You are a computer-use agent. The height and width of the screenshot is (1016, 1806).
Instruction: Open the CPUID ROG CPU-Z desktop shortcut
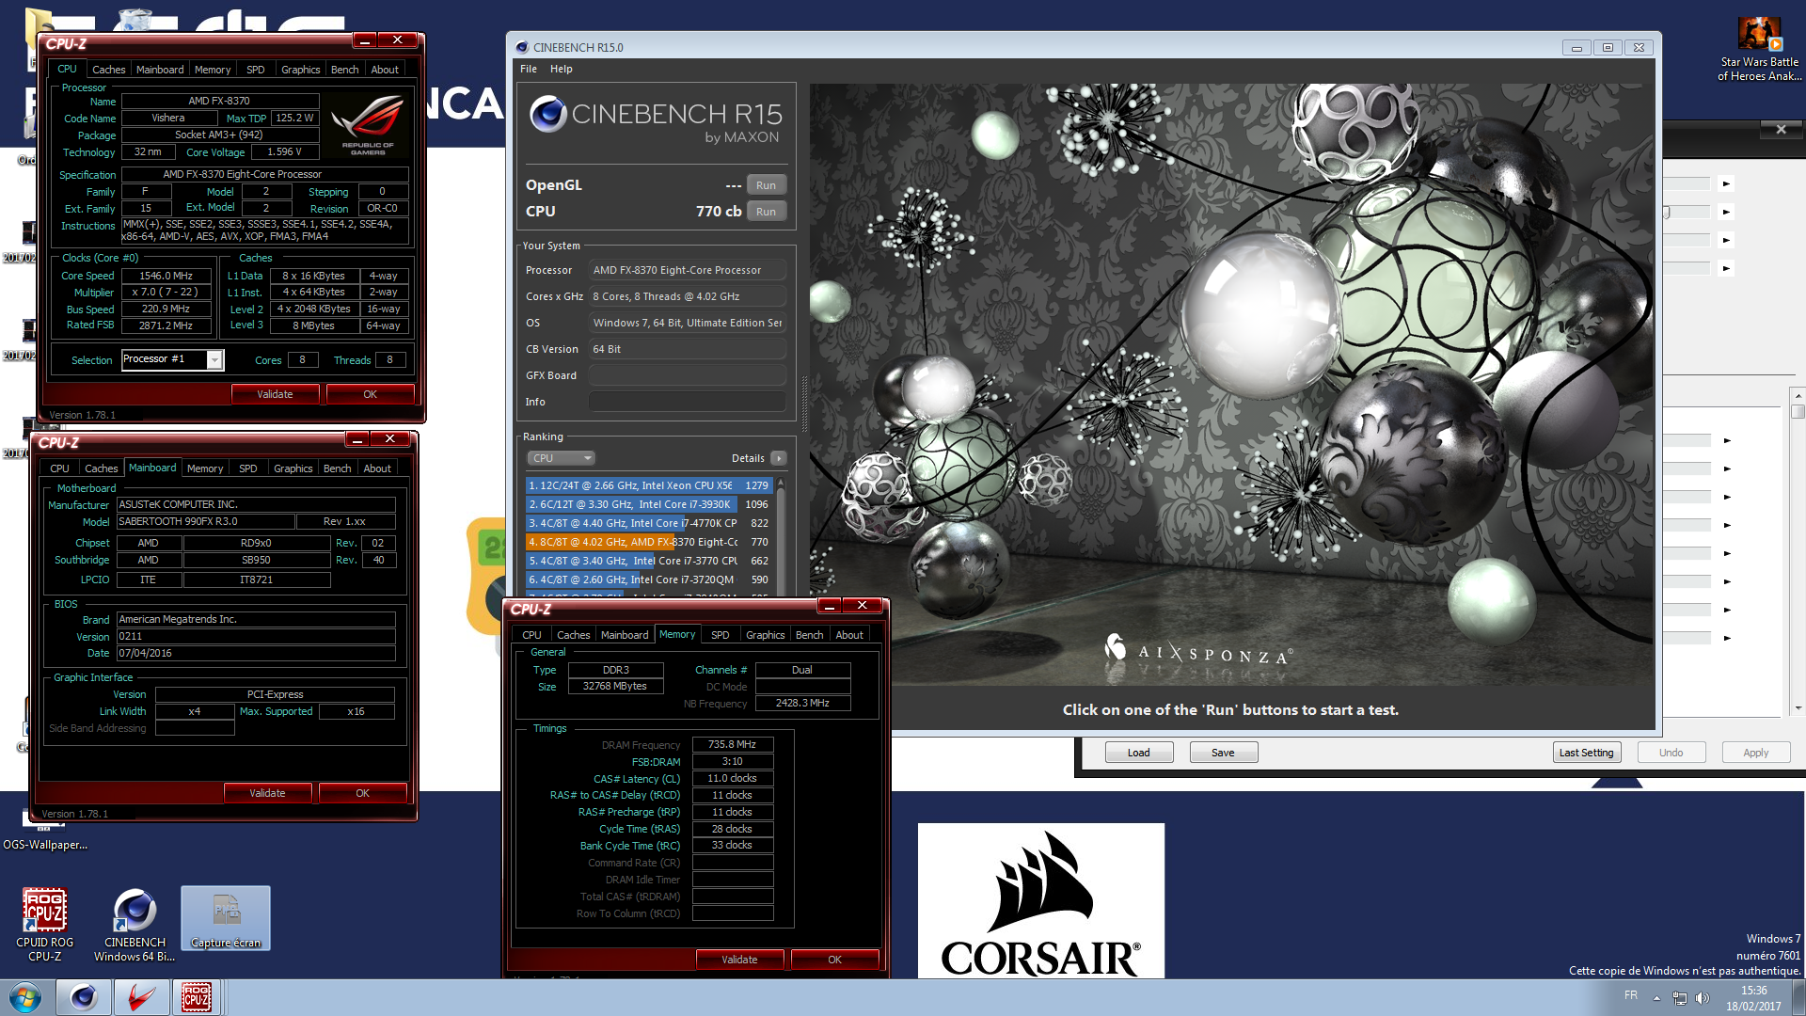coord(44,924)
